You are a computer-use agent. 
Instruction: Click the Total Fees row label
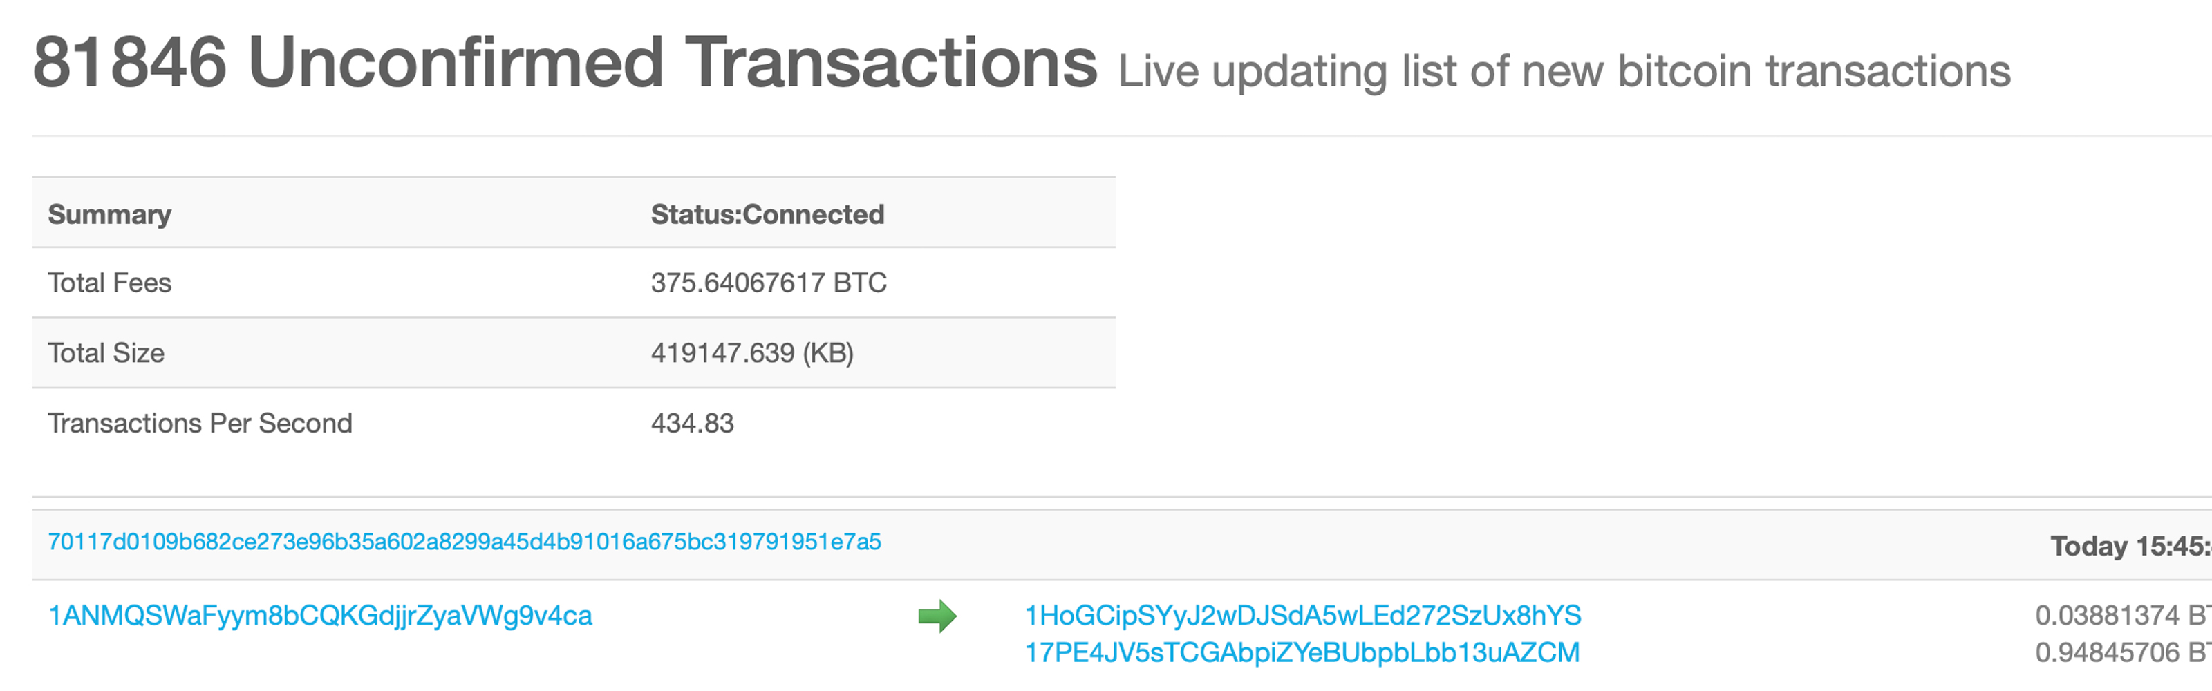pyautogui.click(x=109, y=283)
